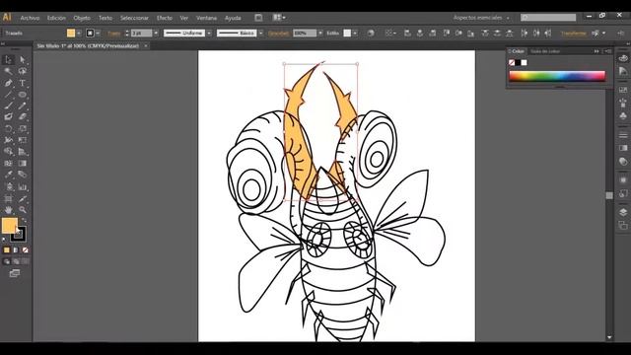Open the Seleccionar menu
Viewport: 631px width, 355px height.
(x=134, y=18)
